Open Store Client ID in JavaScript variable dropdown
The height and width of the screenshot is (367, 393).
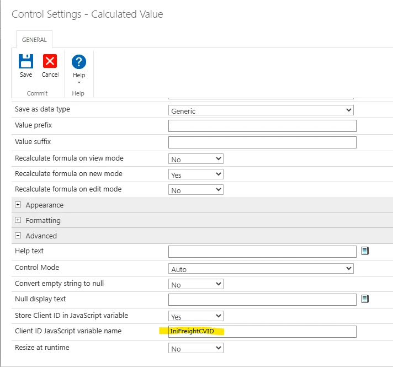(195, 316)
